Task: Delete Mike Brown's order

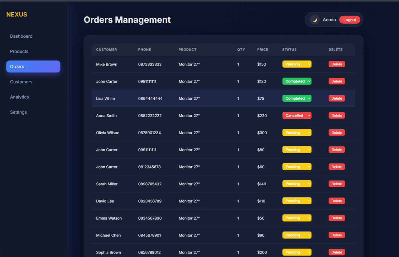Action: (337, 64)
